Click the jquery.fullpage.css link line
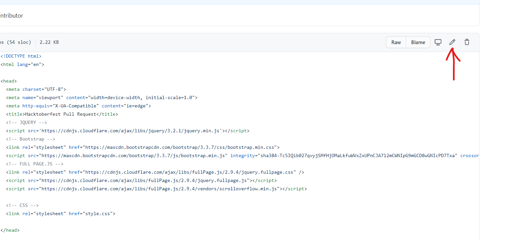 (x=155, y=172)
